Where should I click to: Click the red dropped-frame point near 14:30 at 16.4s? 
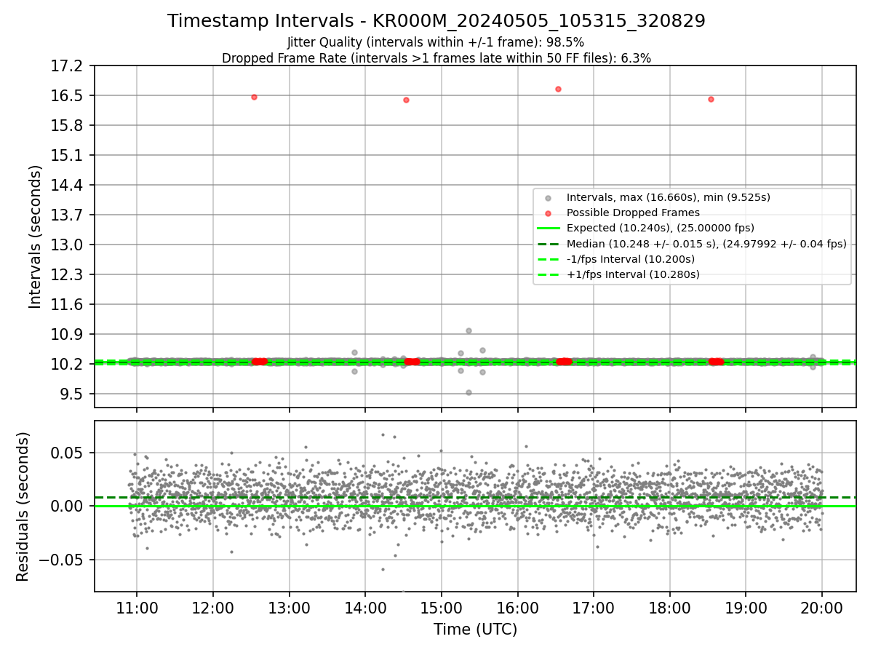pos(406,100)
